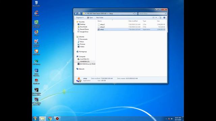Image resolution: width=216 pixels, height=121 pixels.
Task: Click Windows Explorer taskbar button
Action: click(43, 119)
